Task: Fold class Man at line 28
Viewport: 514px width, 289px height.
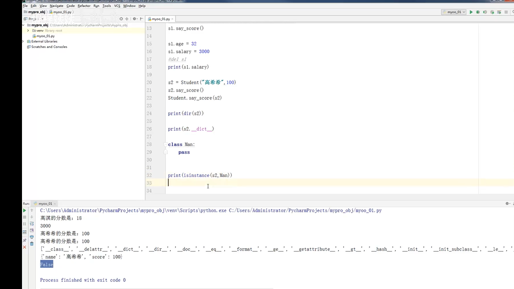Action: click(165, 144)
